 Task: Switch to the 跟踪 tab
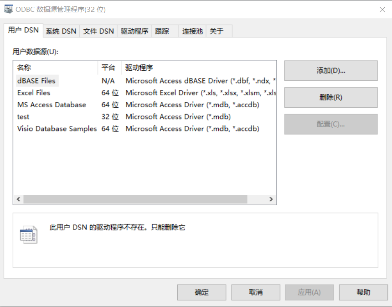click(x=165, y=31)
